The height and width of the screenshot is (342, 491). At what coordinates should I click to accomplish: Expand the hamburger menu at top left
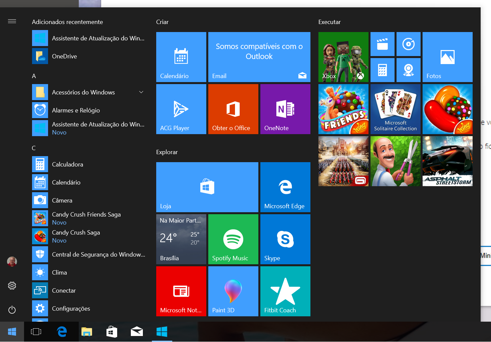pyautogui.click(x=12, y=21)
